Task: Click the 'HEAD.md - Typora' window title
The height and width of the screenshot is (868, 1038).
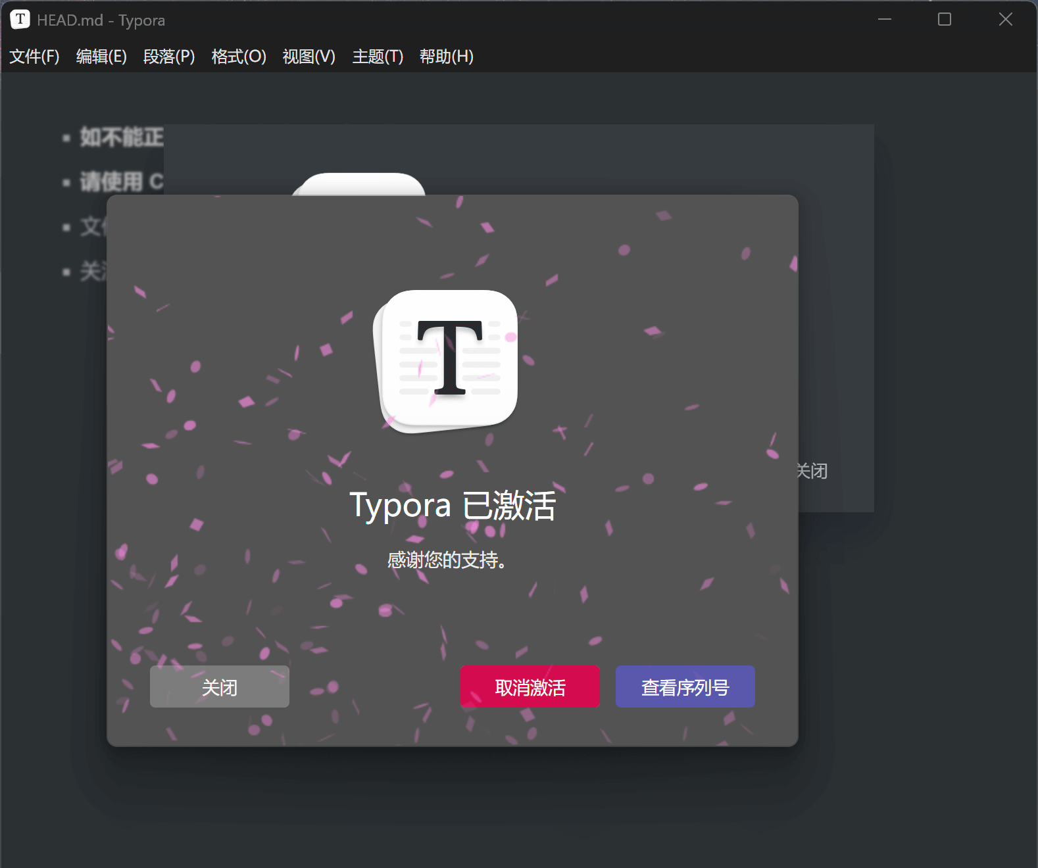Action: [x=101, y=20]
